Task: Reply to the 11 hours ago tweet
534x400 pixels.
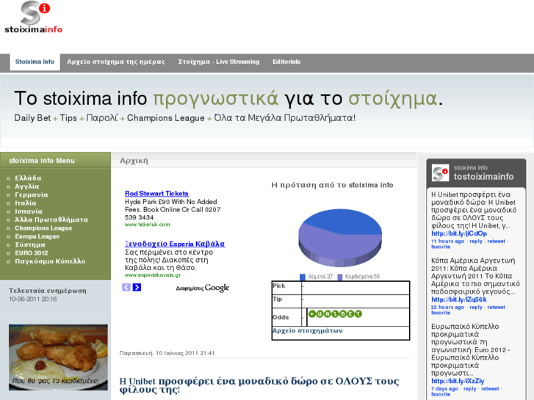Action: (x=476, y=241)
